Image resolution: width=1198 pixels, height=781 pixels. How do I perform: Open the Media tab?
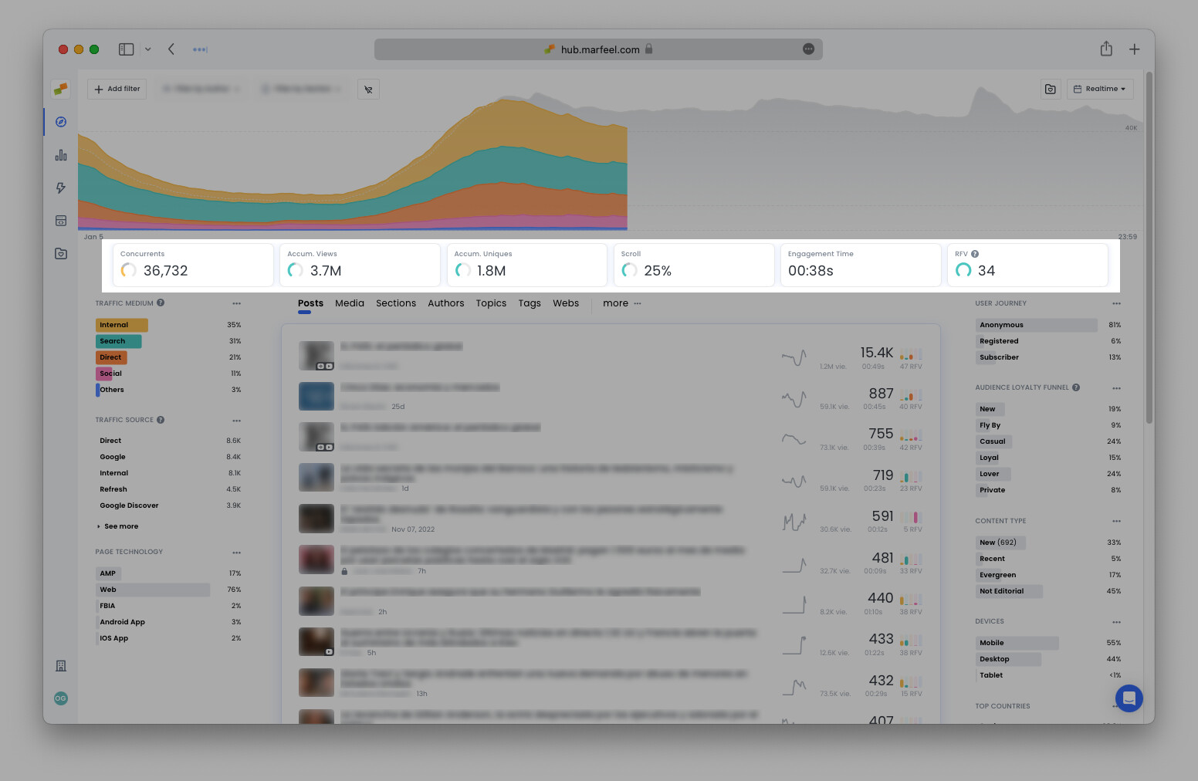(349, 303)
